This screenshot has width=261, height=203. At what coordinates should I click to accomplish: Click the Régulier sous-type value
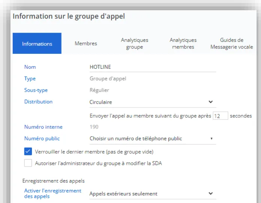pos(99,90)
